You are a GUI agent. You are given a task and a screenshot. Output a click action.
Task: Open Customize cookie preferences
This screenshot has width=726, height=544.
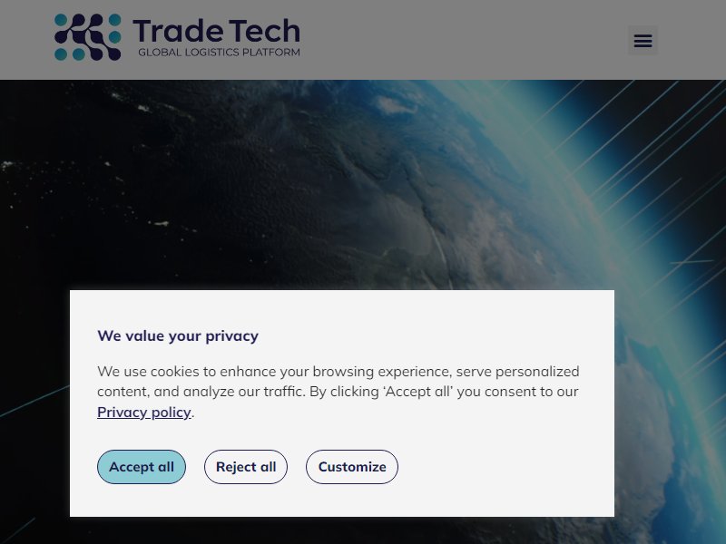click(x=352, y=467)
